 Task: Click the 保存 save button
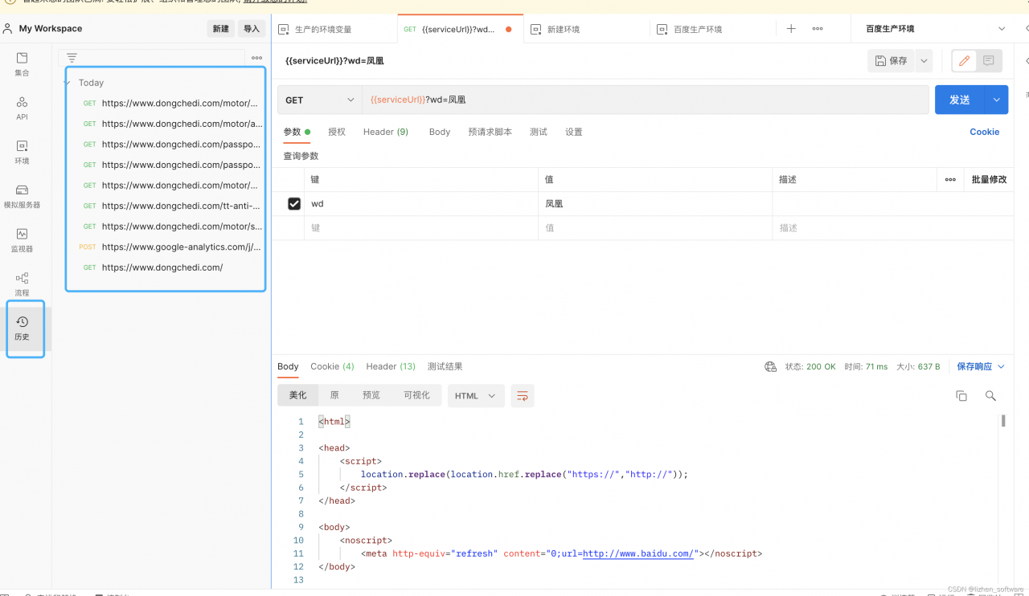[x=892, y=60]
